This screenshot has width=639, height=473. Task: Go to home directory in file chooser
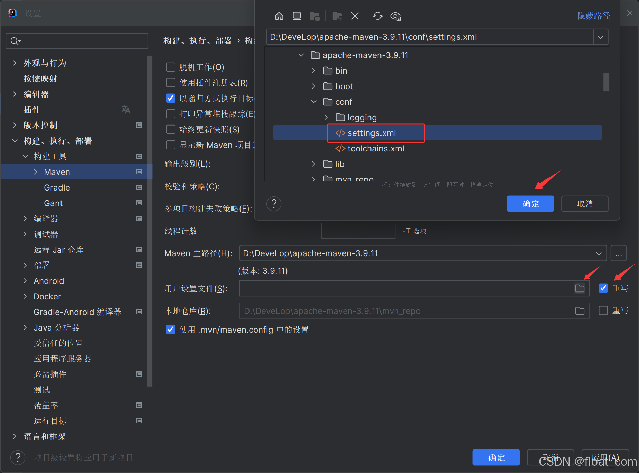pos(279,16)
